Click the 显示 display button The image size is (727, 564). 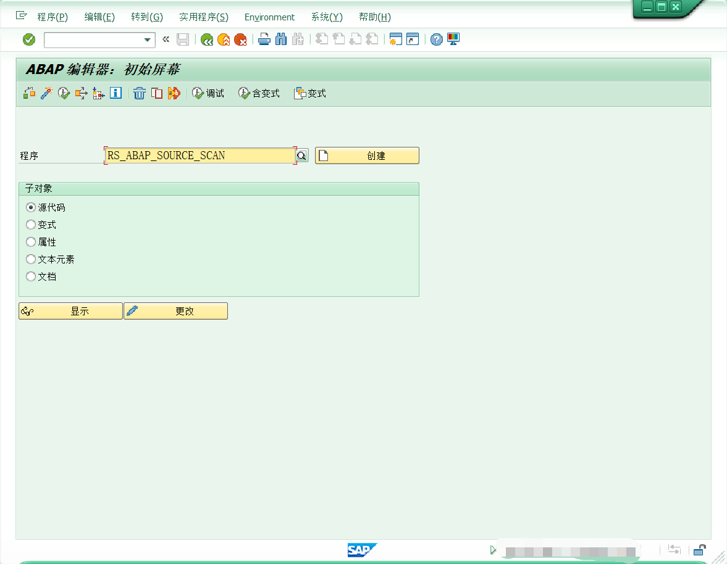click(70, 310)
